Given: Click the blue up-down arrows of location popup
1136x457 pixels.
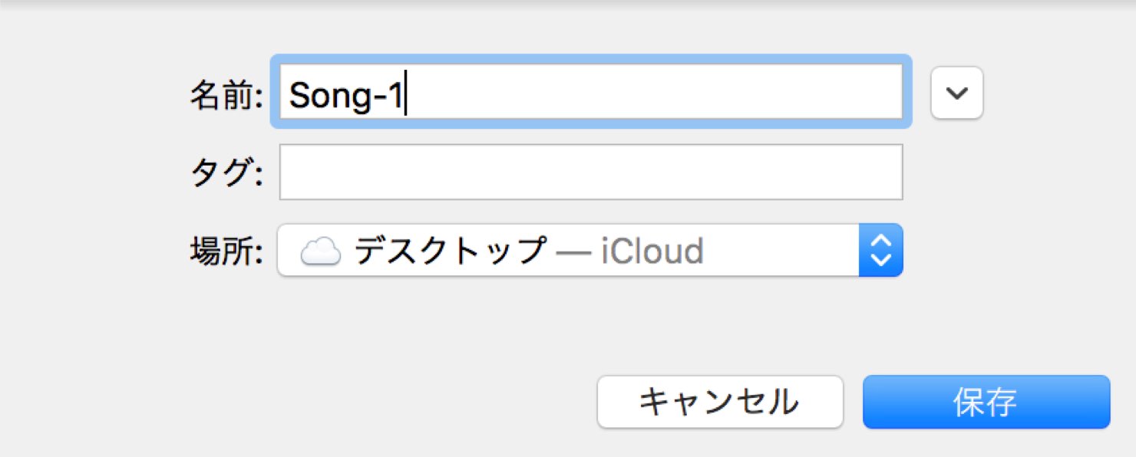Looking at the screenshot, I should (x=881, y=250).
